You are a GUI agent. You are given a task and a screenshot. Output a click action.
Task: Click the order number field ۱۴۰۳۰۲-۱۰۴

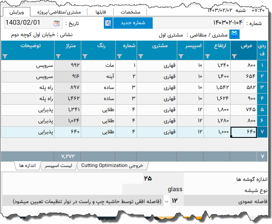tap(198, 23)
